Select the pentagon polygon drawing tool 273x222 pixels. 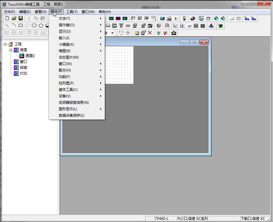coord(41,26)
